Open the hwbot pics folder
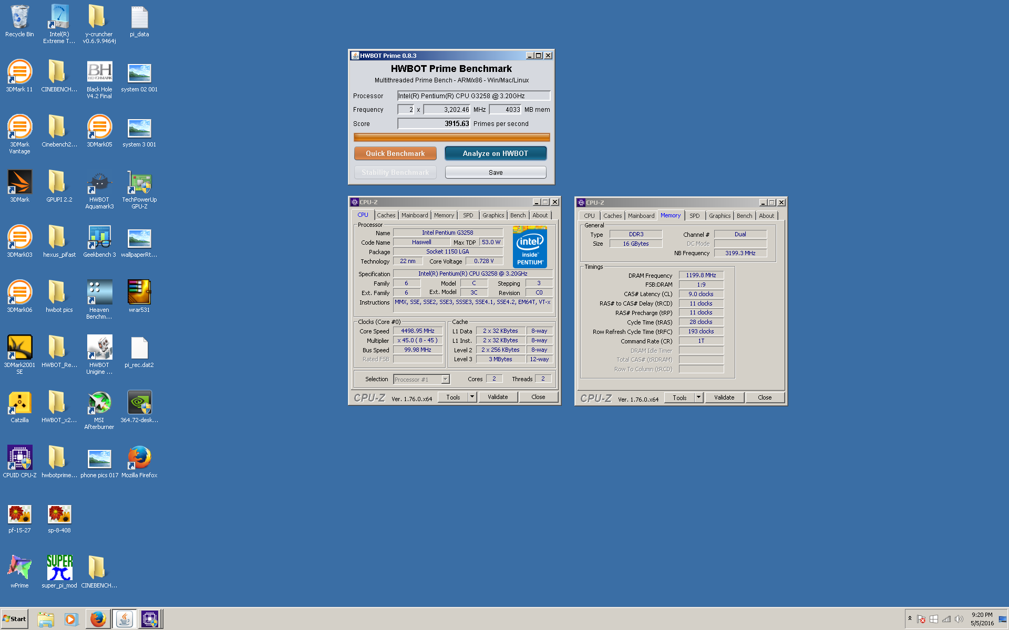This screenshot has width=1009, height=630. [59, 297]
